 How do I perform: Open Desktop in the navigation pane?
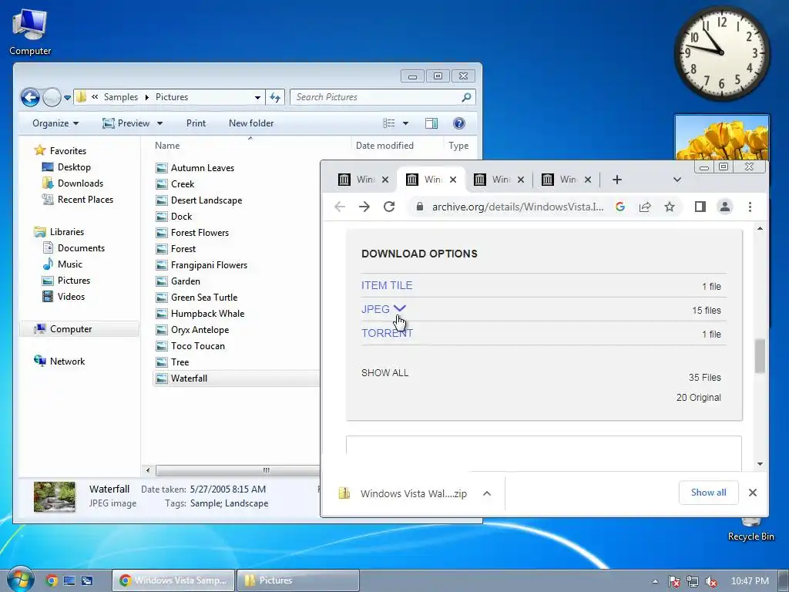tap(74, 167)
